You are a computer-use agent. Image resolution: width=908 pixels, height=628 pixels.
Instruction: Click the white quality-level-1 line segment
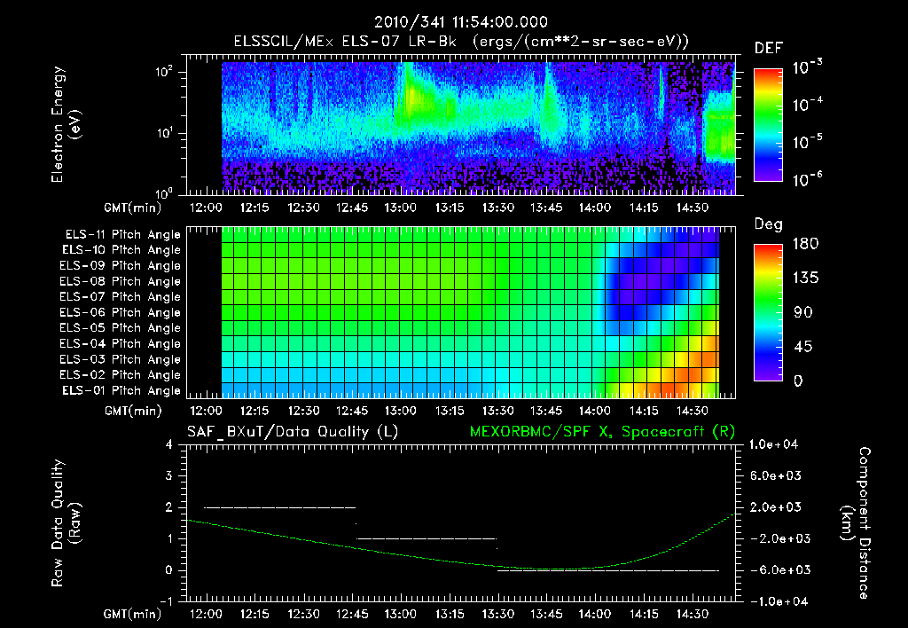pyautogui.click(x=427, y=538)
